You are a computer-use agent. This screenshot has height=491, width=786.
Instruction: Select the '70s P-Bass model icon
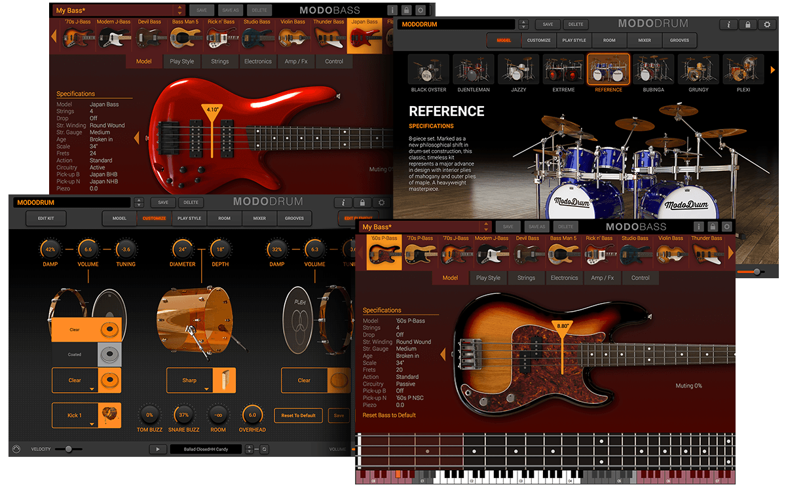(420, 252)
